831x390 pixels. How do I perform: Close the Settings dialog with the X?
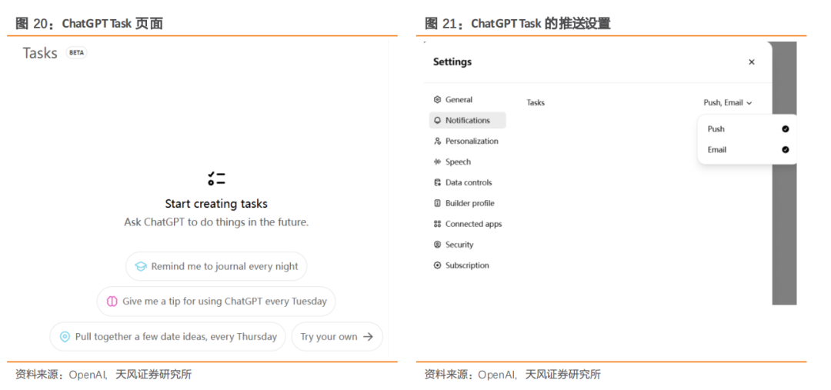pos(752,62)
